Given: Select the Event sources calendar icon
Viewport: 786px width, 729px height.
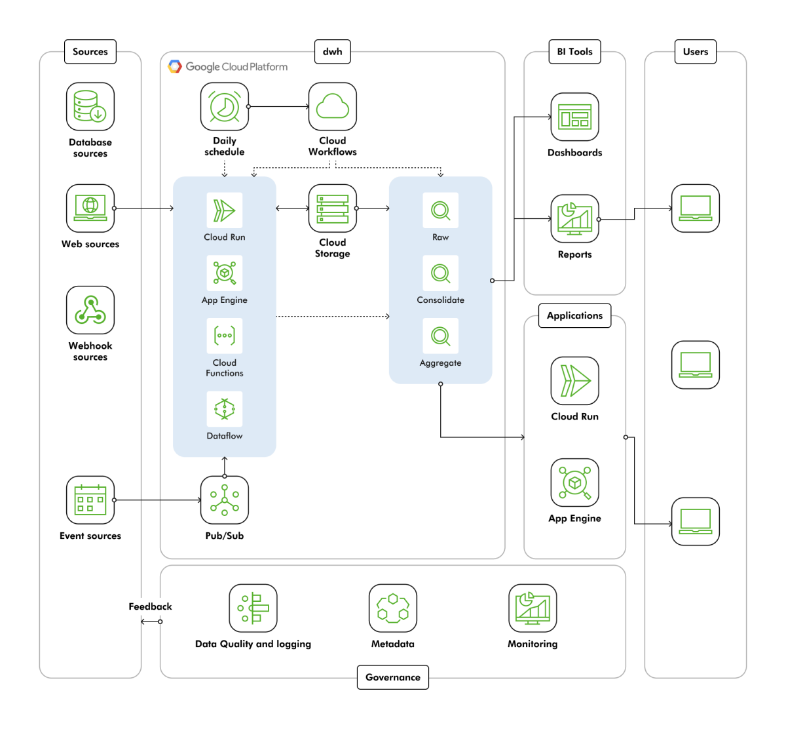Looking at the screenshot, I should click(90, 500).
